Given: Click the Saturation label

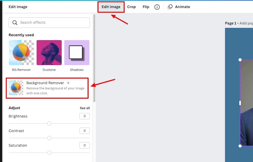Looking at the screenshot, I should pos(18,145).
